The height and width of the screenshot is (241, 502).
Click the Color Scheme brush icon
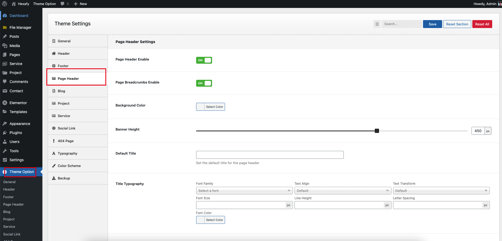pos(54,166)
